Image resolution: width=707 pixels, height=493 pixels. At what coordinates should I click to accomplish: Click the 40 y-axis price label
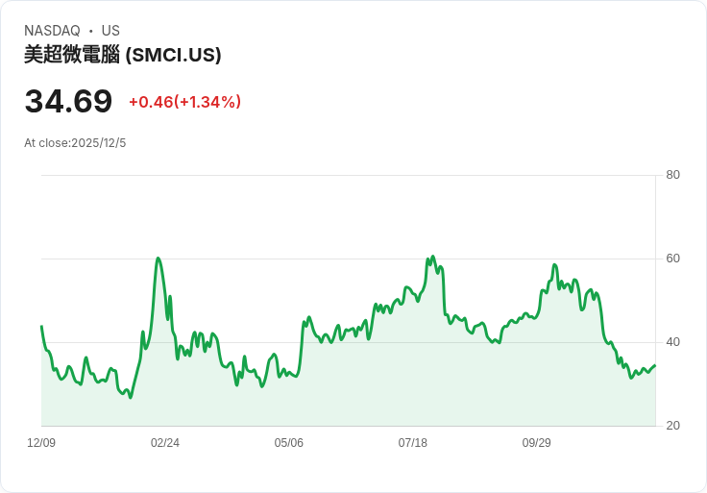click(672, 342)
